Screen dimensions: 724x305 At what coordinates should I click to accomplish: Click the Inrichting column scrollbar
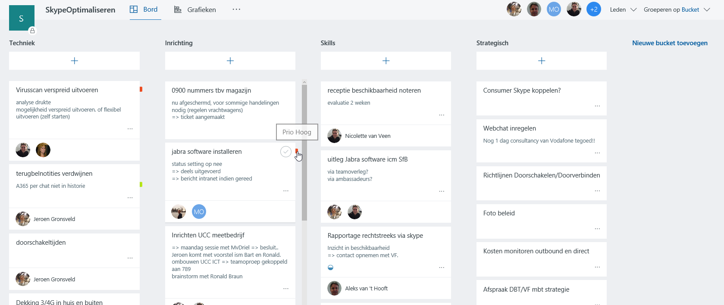pos(304,153)
